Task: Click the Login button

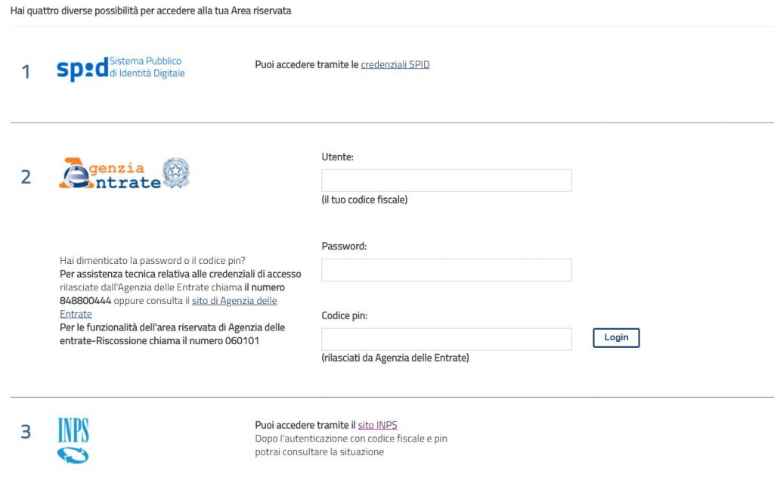Action: (616, 338)
